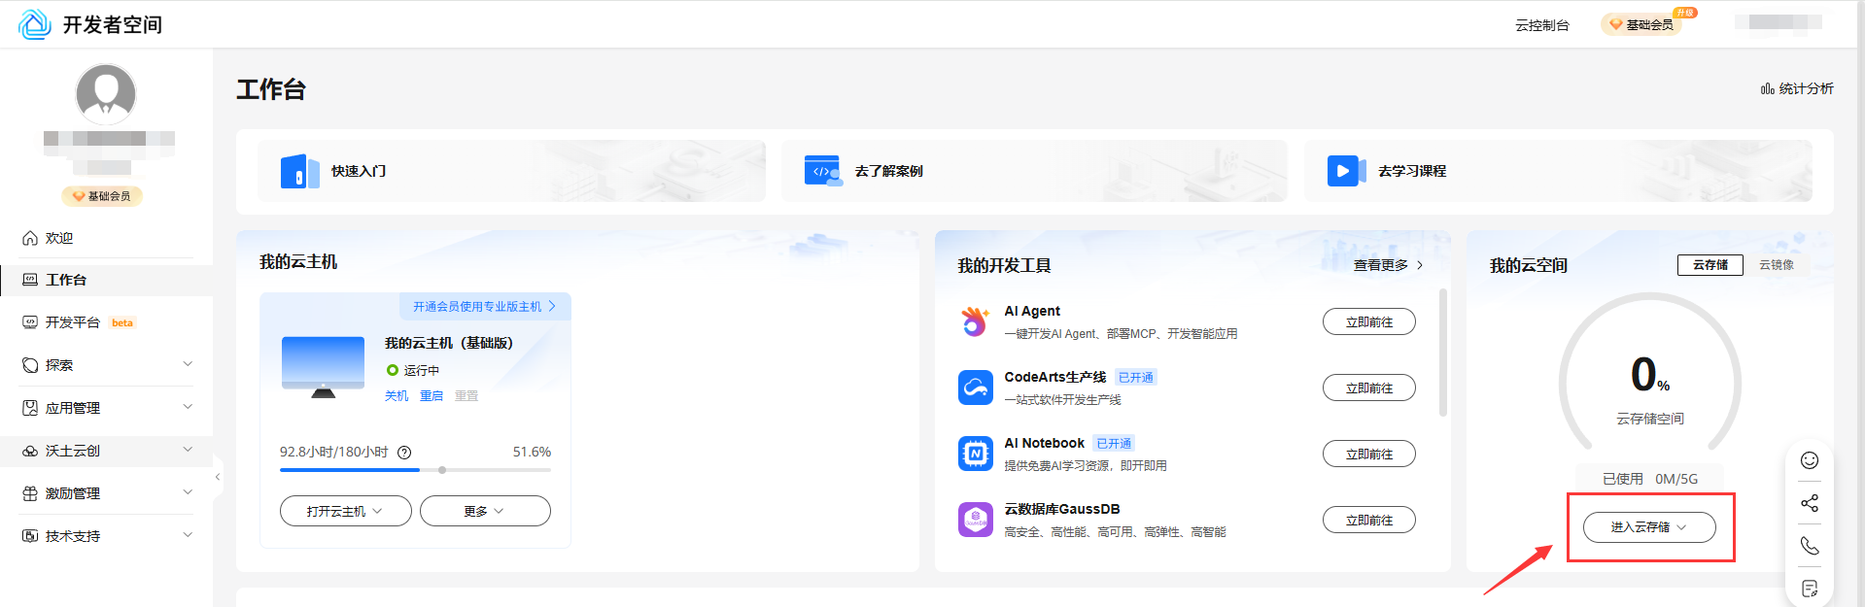Switch to 云镜像 toggle option
This screenshot has height=607, width=1865.
click(1776, 265)
